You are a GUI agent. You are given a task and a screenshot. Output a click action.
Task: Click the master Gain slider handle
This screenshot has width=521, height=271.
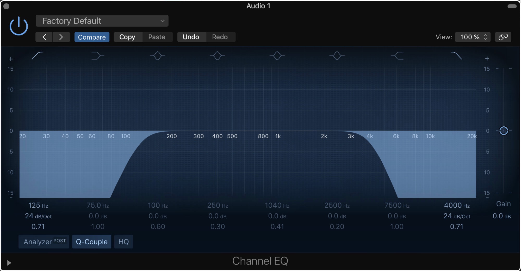pos(504,131)
